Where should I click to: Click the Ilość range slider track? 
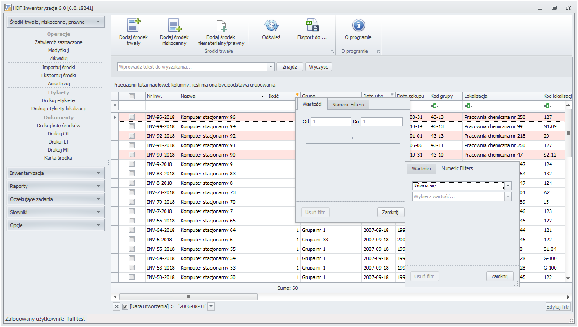[353, 143]
